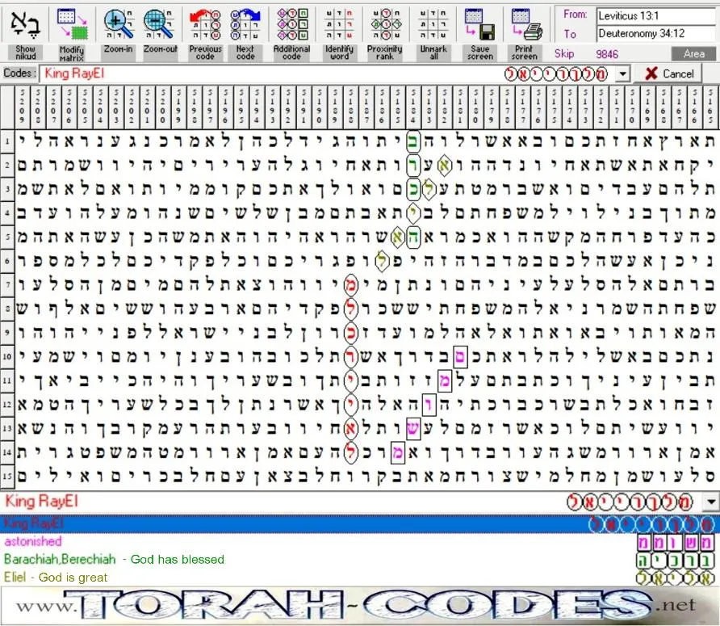
Task: Expand the lower code list dropdown
Action: [711, 502]
